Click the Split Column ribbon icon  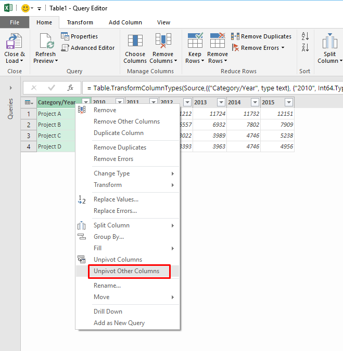(329, 42)
